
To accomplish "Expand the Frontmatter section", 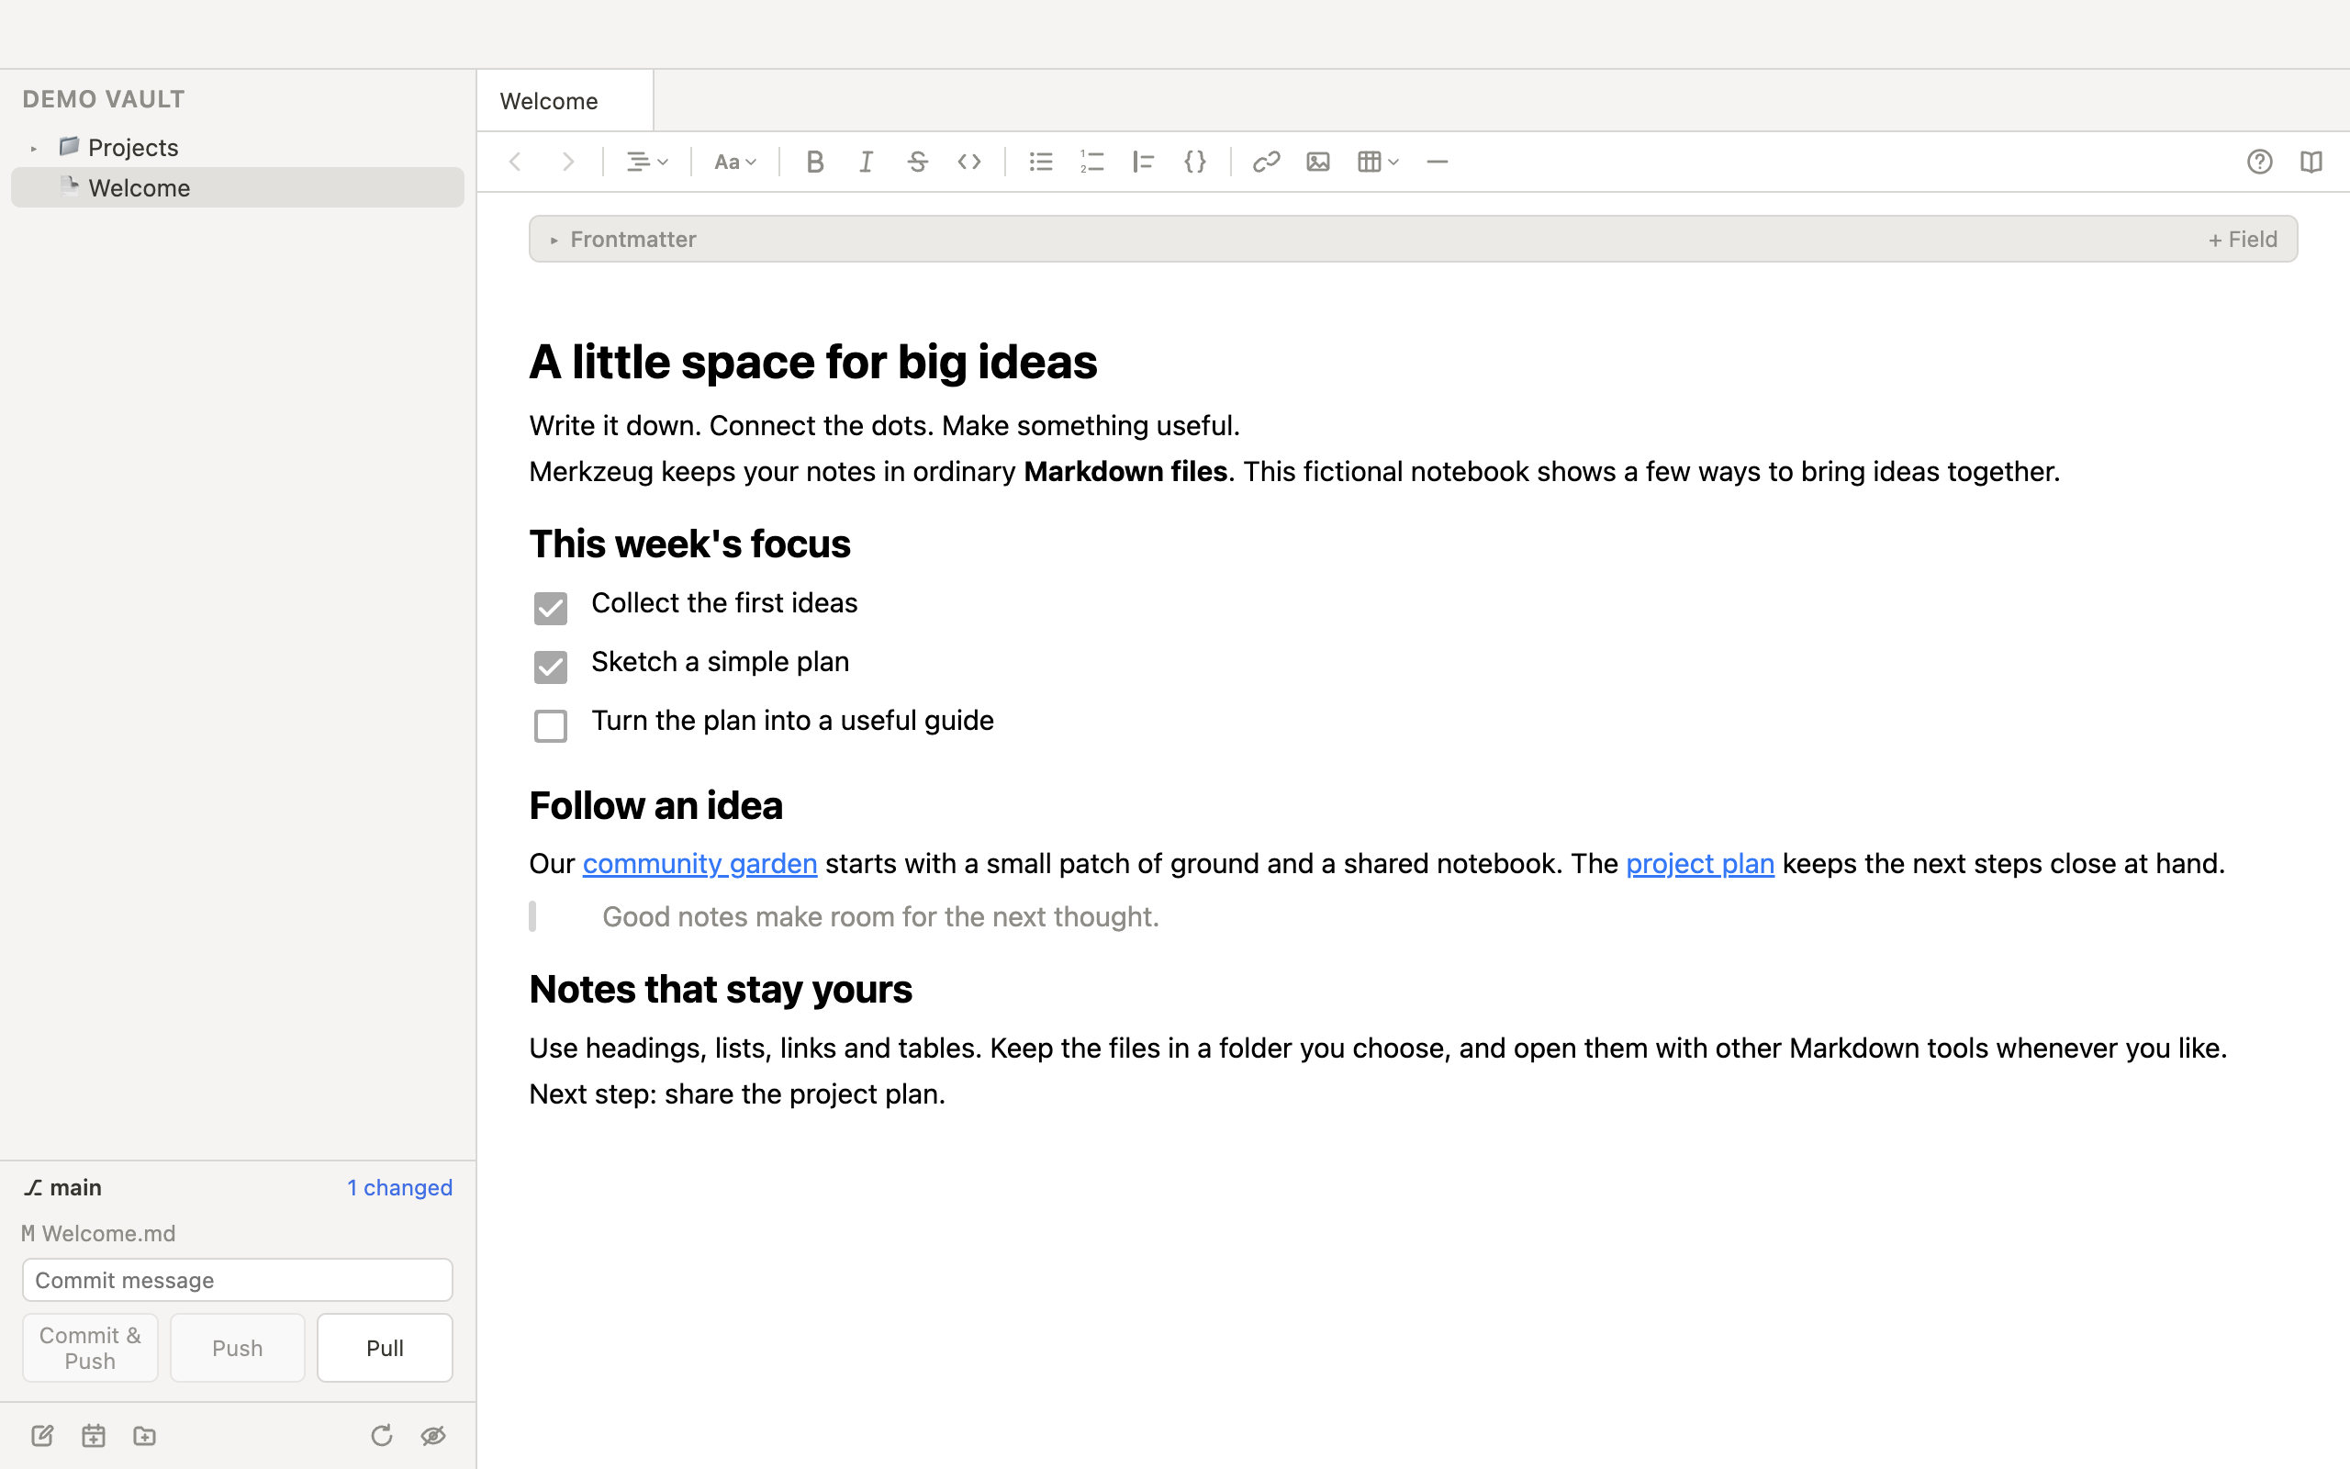I will pos(554,240).
